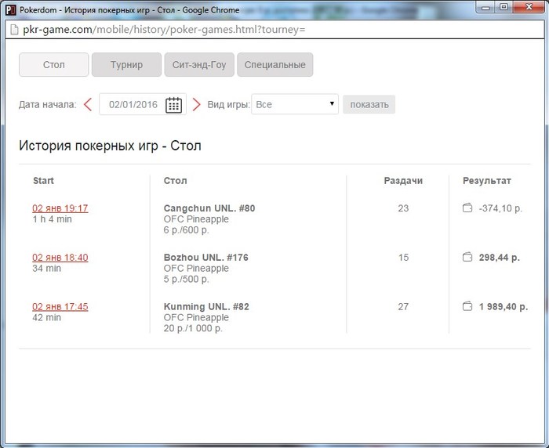This screenshot has height=448, width=549.
Task: Open game started 02 янв 18:40
Action: 60,258
